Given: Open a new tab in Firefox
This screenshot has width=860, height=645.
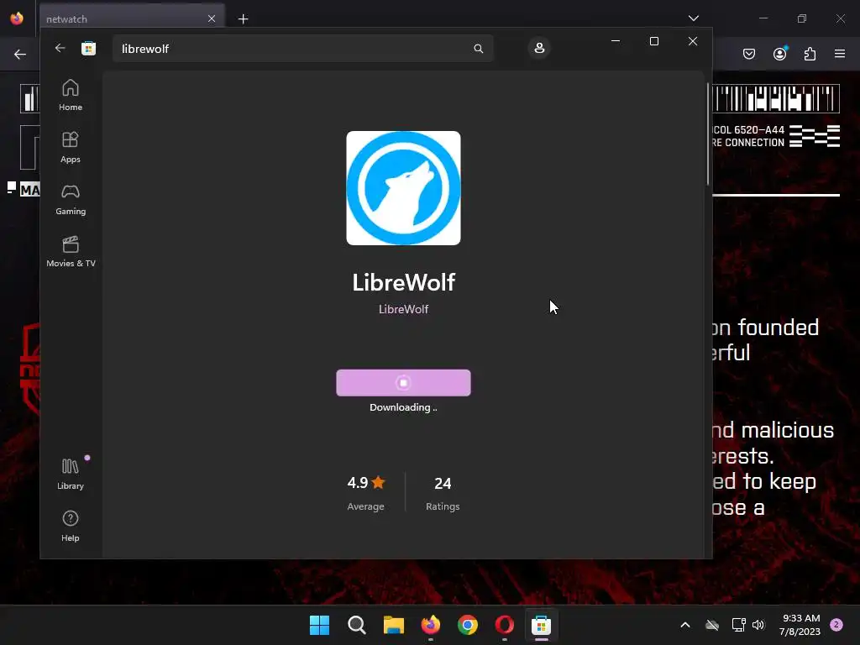Looking at the screenshot, I should click(243, 19).
